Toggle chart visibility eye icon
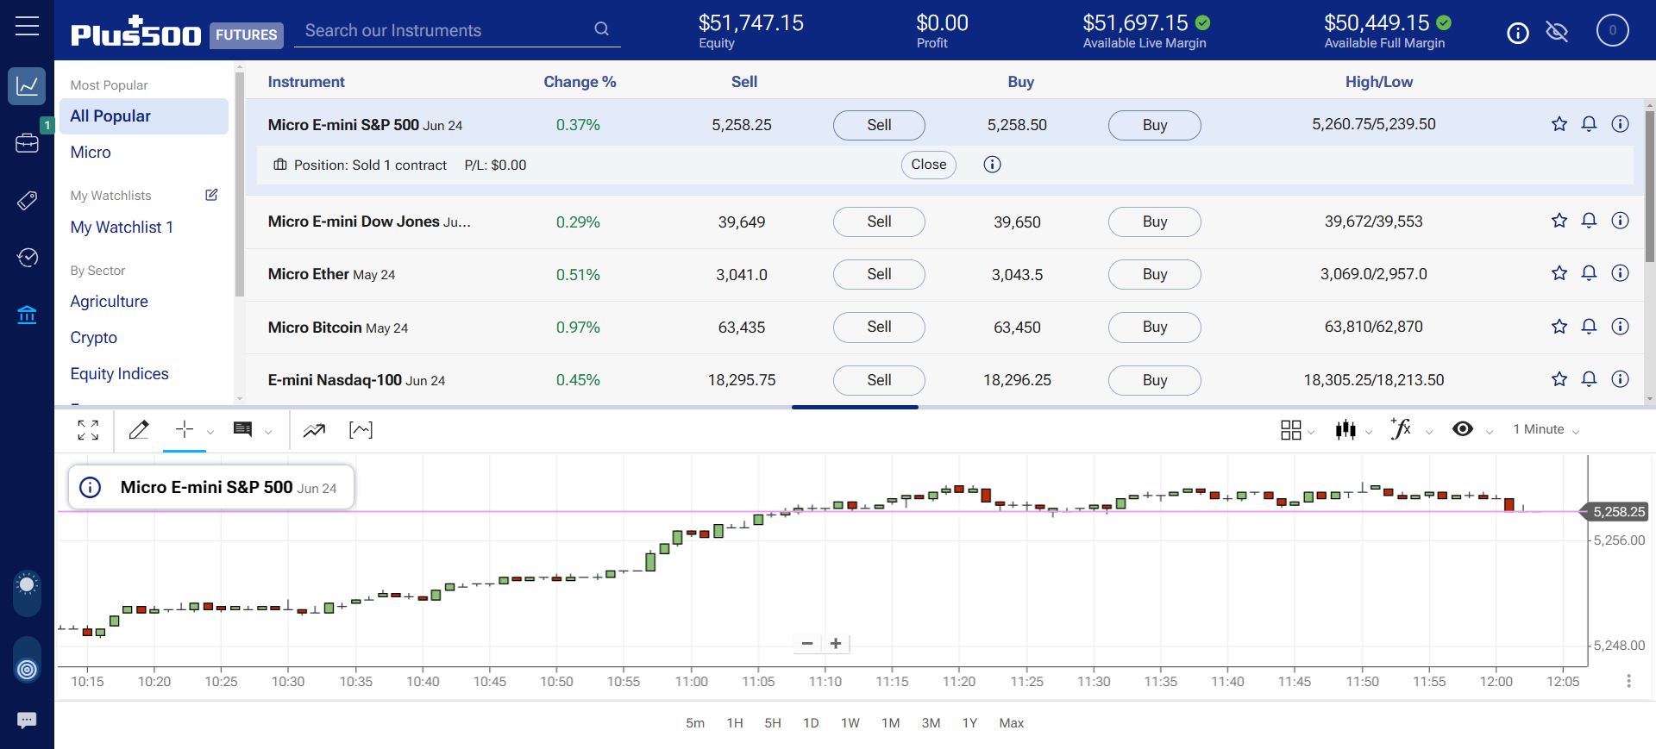Screen dimensions: 1656x749 tap(1463, 429)
